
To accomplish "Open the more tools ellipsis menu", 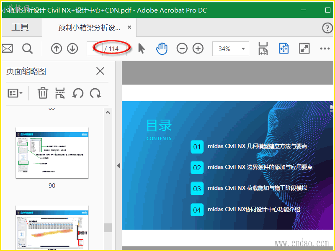I will pyautogui.click(x=325, y=49).
